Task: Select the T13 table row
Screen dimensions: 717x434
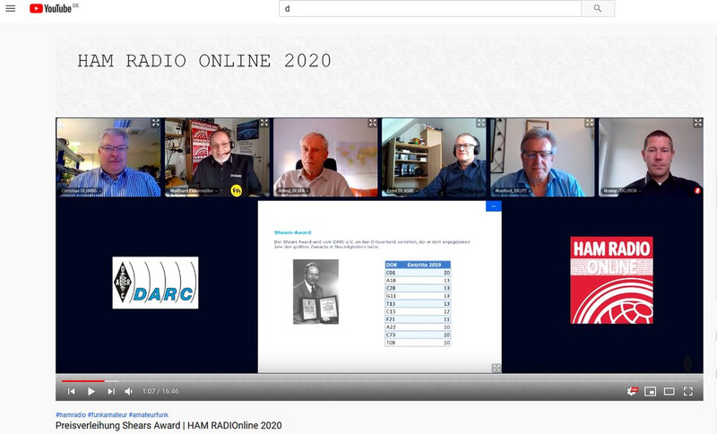Action: click(x=418, y=304)
